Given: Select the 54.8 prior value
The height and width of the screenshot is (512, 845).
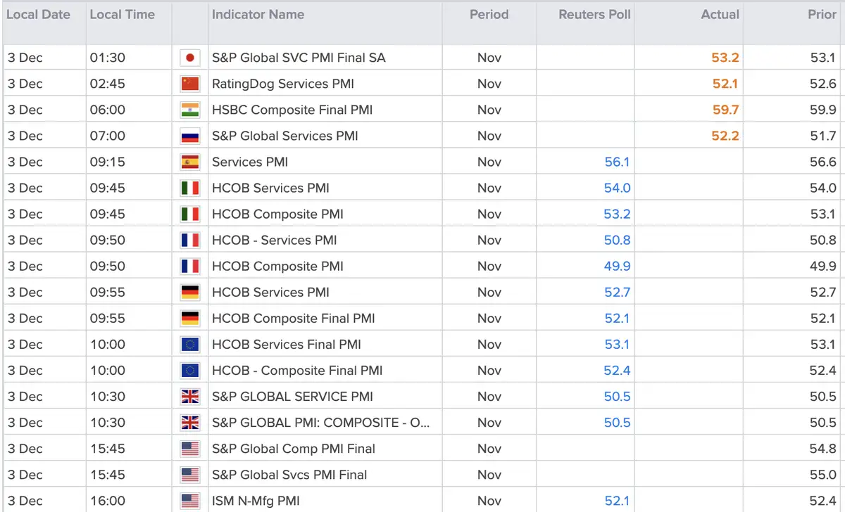Looking at the screenshot, I should (x=823, y=448).
